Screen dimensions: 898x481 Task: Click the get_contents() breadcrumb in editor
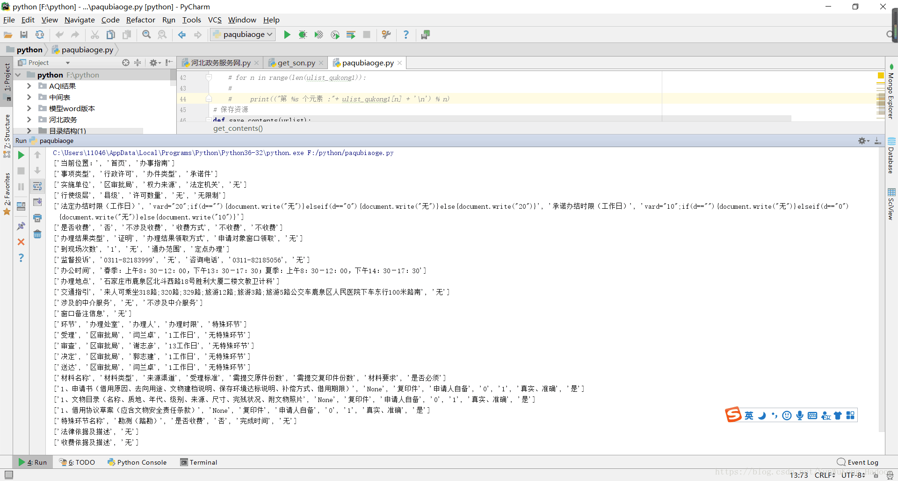(x=238, y=128)
